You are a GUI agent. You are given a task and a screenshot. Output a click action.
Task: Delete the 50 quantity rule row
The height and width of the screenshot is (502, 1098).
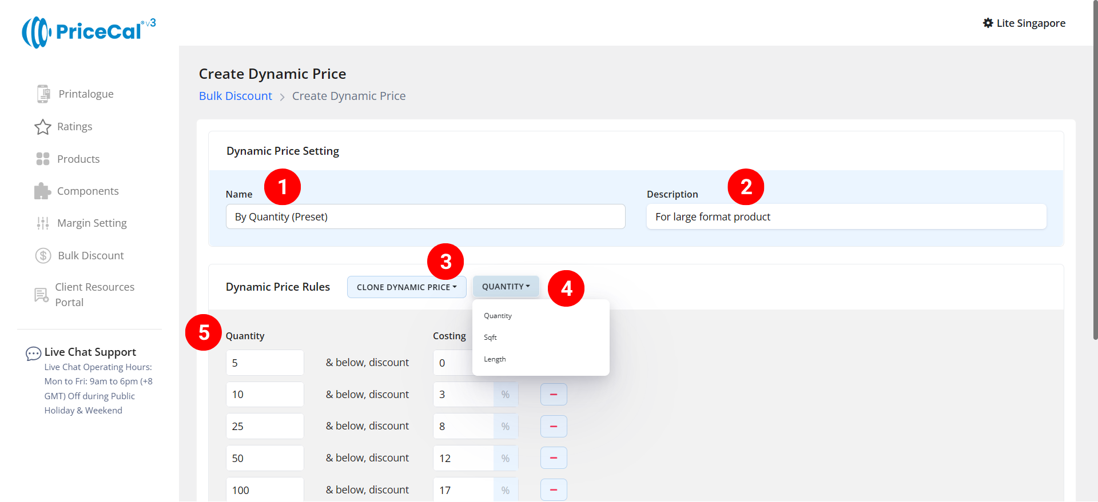click(x=553, y=458)
